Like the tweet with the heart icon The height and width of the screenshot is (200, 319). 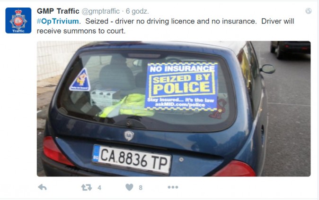tap(129, 187)
